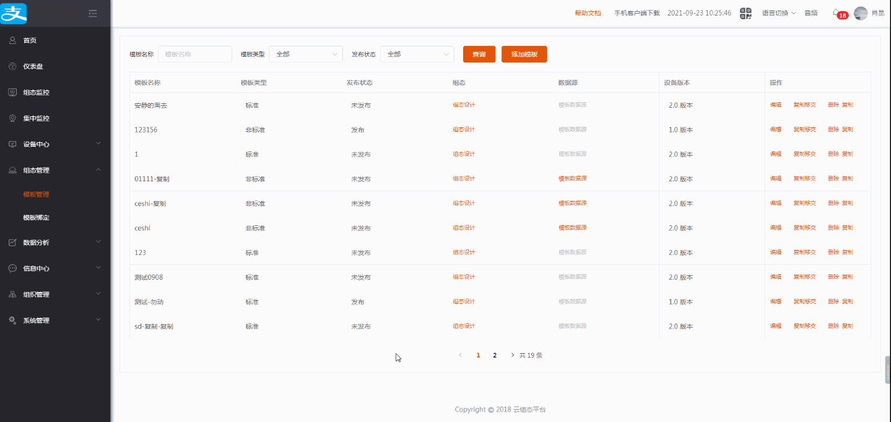
Task: Click 复制 for row named 1
Action: pos(848,154)
